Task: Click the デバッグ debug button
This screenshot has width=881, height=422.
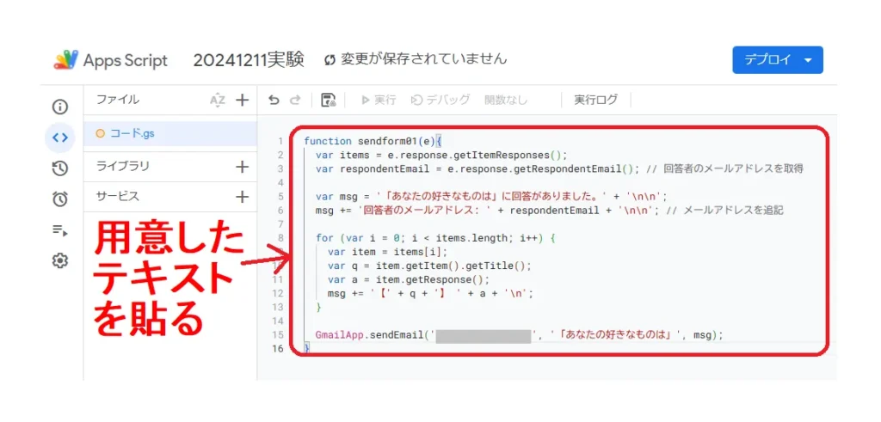Action: pos(440,100)
